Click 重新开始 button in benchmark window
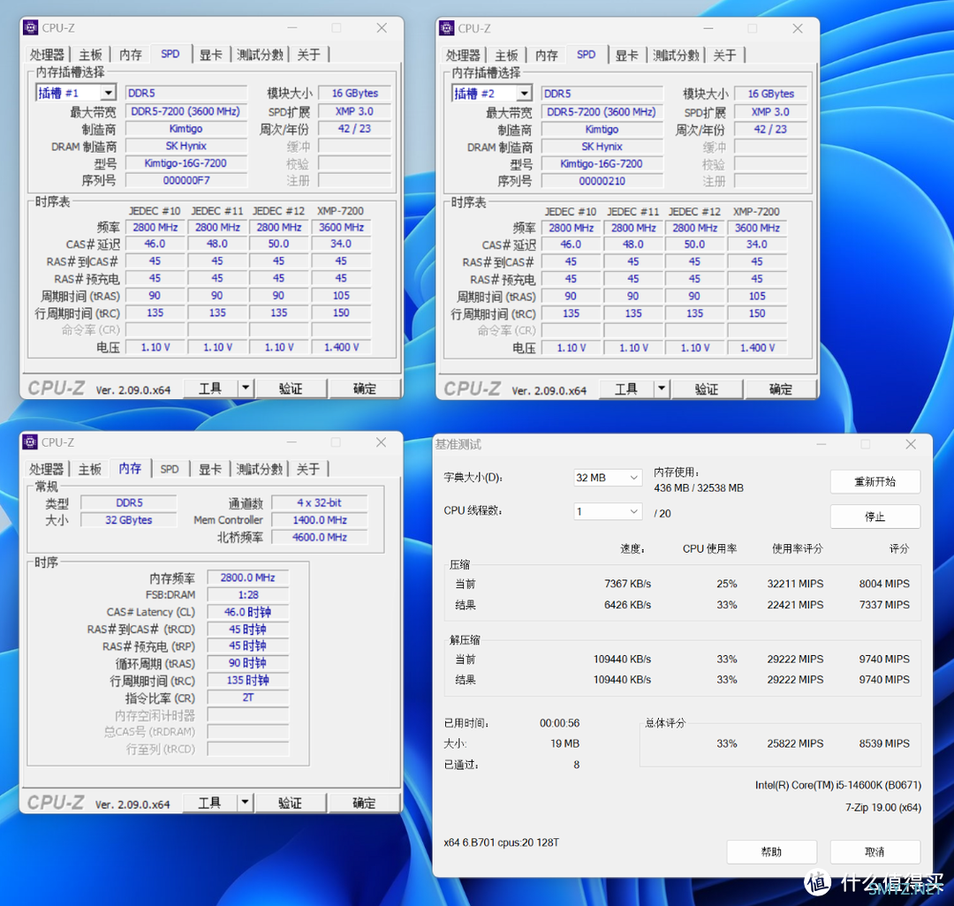Image resolution: width=954 pixels, height=906 pixels. coord(874,481)
